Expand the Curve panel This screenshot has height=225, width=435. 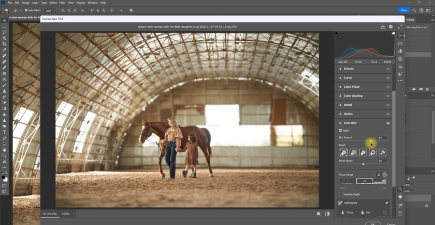coord(340,78)
